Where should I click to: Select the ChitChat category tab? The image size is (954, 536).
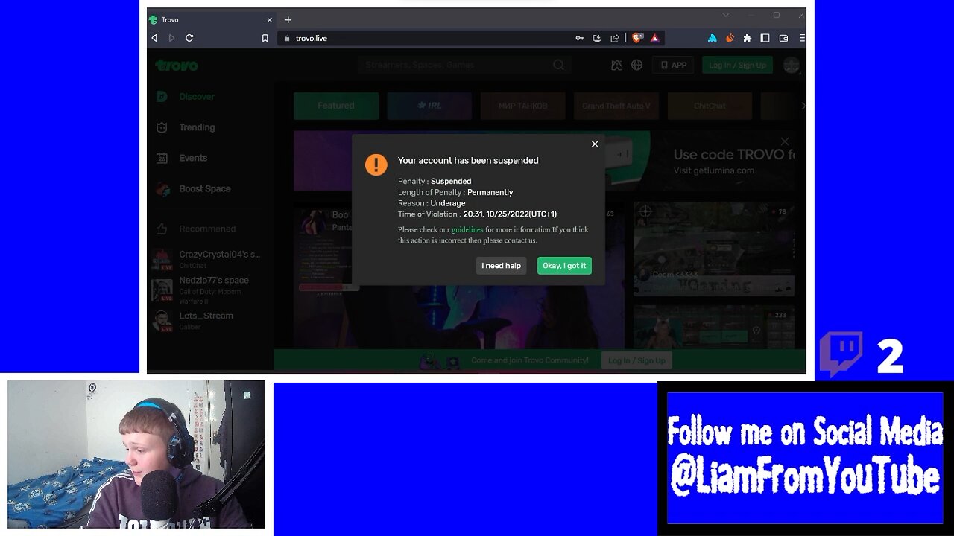pos(710,106)
